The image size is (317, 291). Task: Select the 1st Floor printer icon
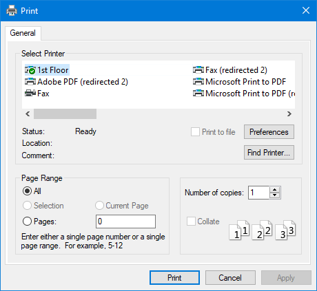coord(30,70)
